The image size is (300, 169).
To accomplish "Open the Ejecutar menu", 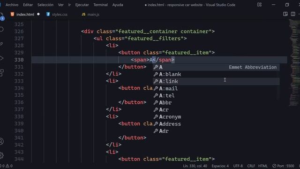I will [82, 5].
